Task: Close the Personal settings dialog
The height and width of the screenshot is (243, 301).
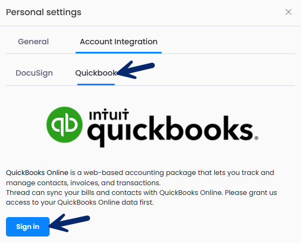Action: coord(289,12)
